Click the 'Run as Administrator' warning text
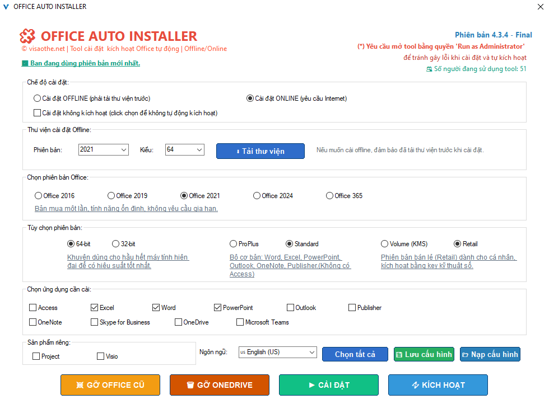The image size is (549, 404). (441, 46)
